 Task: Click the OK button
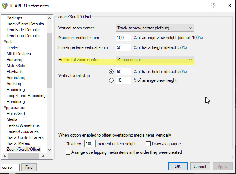pos(178,167)
